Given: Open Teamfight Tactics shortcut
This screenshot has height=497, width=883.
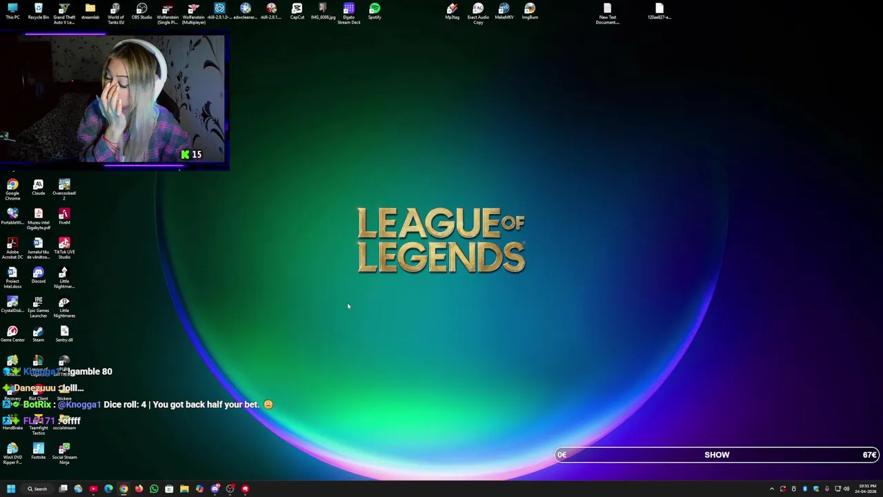Looking at the screenshot, I should point(38,425).
